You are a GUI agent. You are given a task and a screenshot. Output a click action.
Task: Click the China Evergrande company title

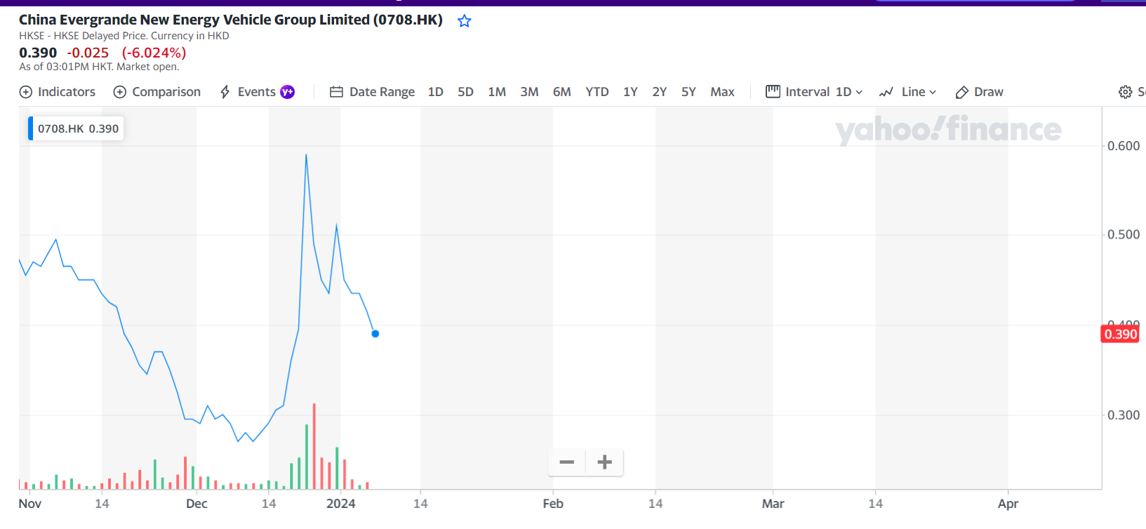point(231,20)
